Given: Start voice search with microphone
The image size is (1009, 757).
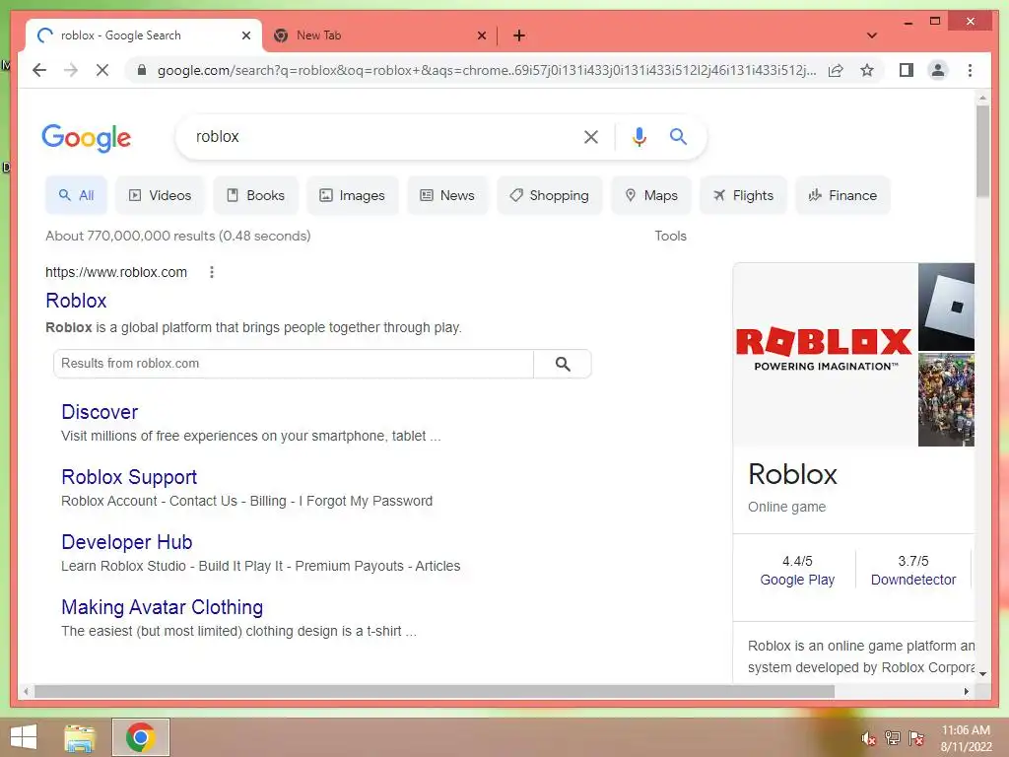Looking at the screenshot, I should click(x=639, y=136).
